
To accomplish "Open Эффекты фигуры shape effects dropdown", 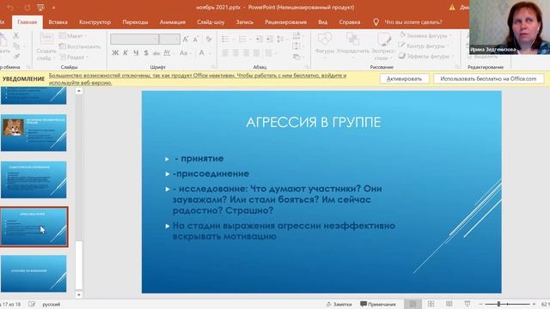I will pyautogui.click(x=426, y=56).
